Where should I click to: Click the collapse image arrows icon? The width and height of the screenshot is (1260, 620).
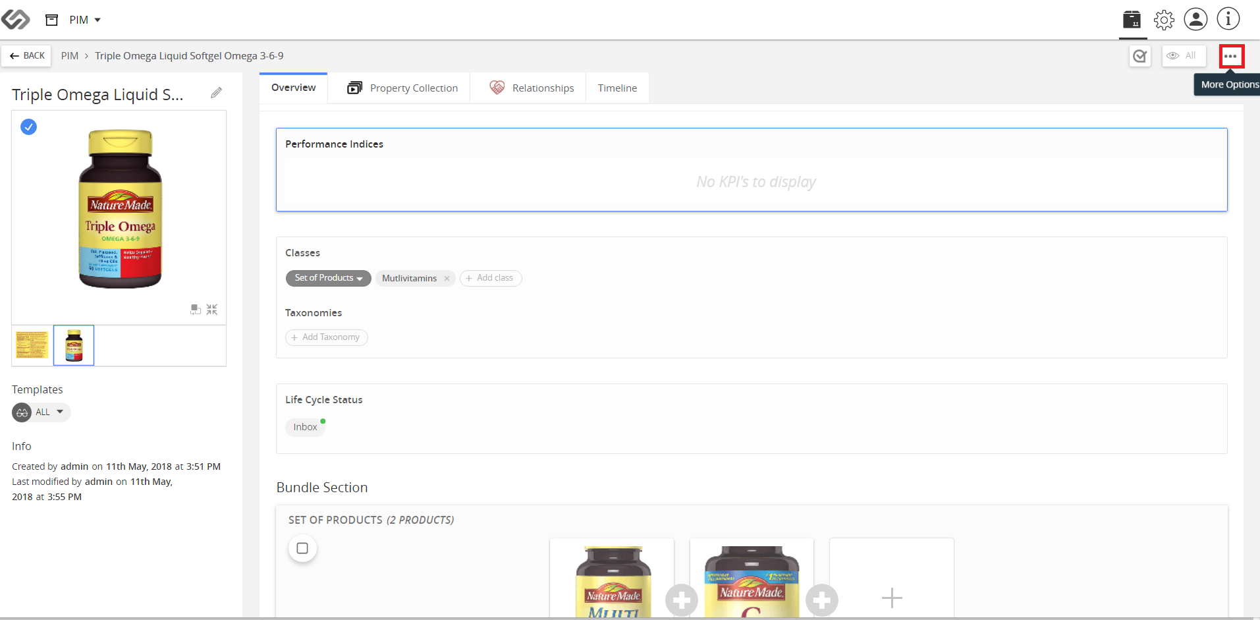tap(212, 309)
